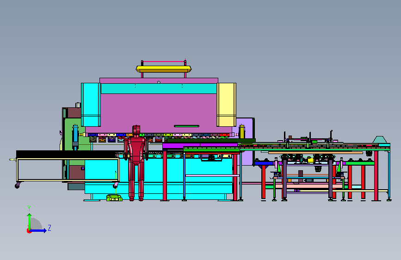Pick the teal trapezoid hopper at far right
This screenshot has width=401, height=260.
pos(380,140)
